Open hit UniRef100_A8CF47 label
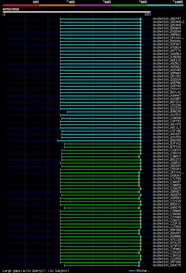 tap(167, 19)
